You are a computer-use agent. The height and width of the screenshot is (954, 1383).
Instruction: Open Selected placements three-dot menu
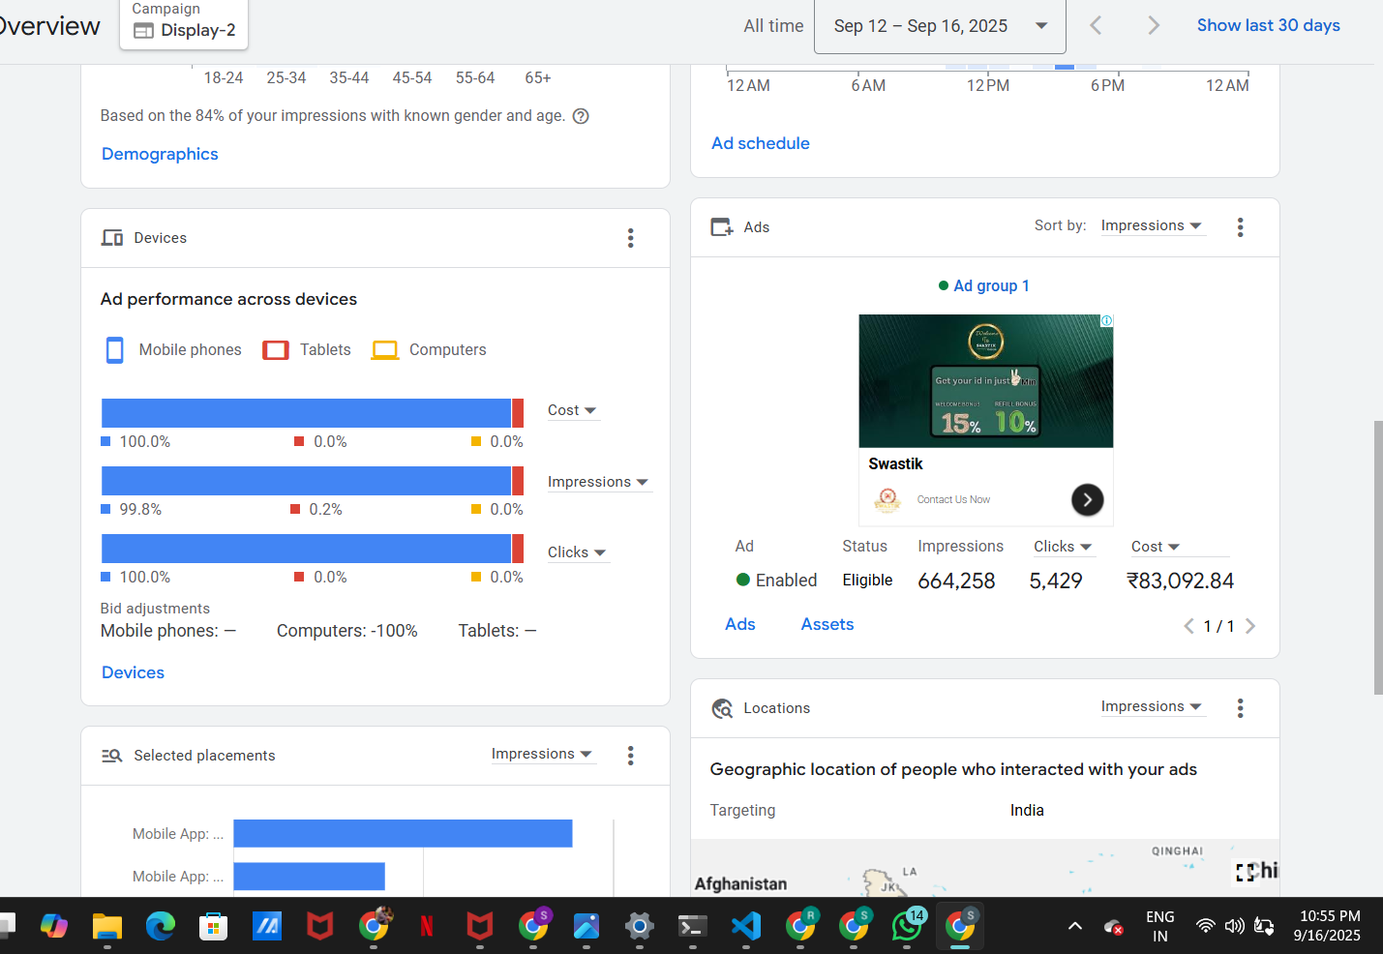point(630,756)
